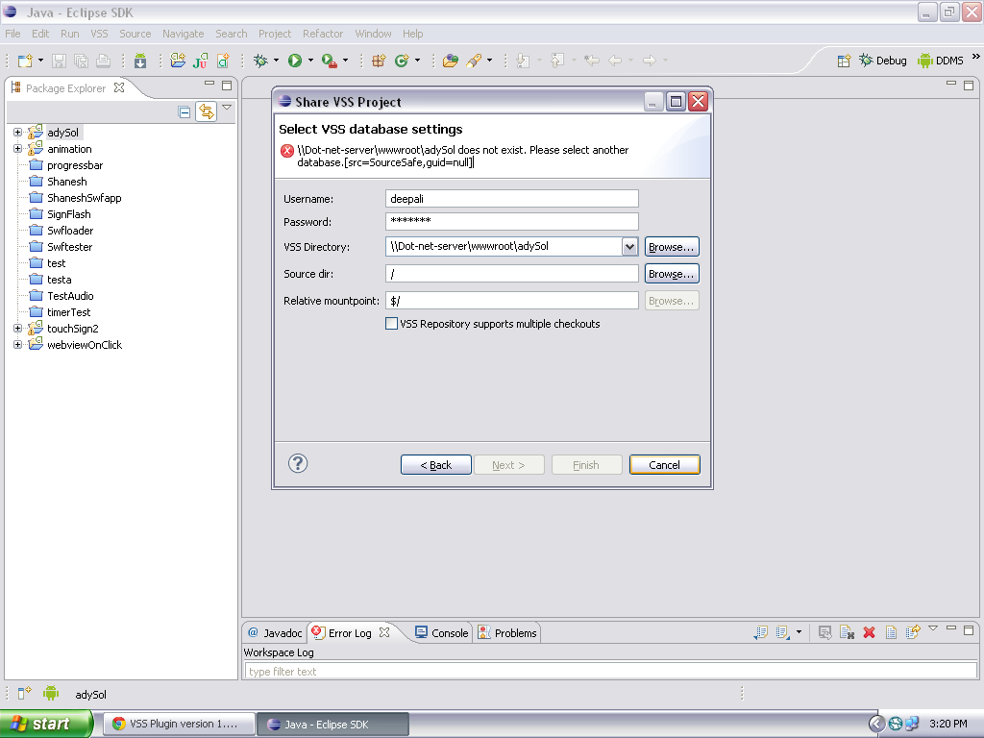Expand the touchSign2 project node
984x738 pixels.
(17, 329)
